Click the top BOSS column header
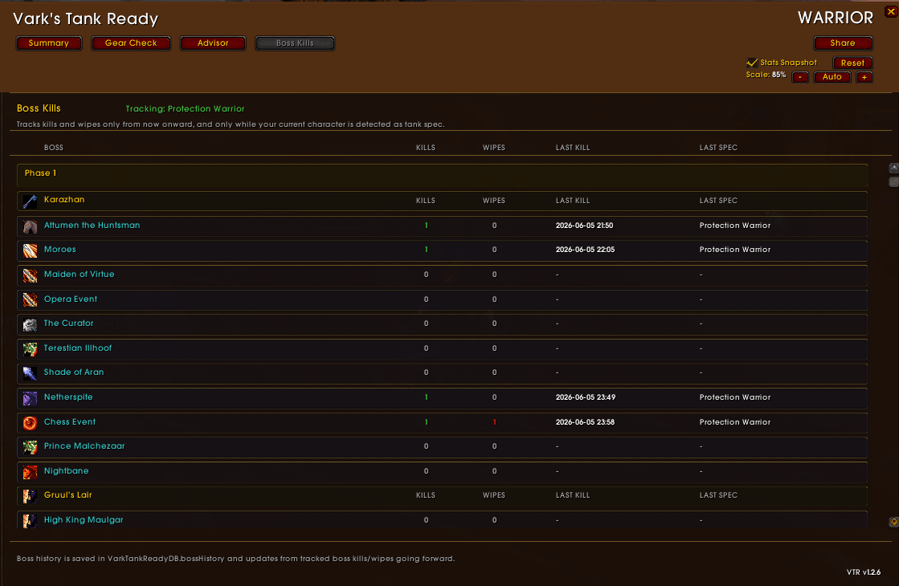The width and height of the screenshot is (899, 586). click(53, 148)
